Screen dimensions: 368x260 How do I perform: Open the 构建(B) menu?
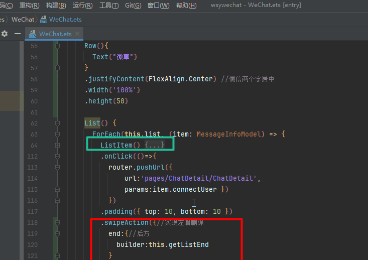pyautogui.click(x=56, y=6)
